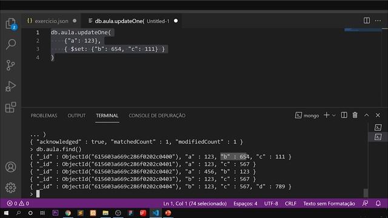This screenshot has height=218, width=388.
Task: Open the exercicio.json editor tab
Action: coord(52,21)
